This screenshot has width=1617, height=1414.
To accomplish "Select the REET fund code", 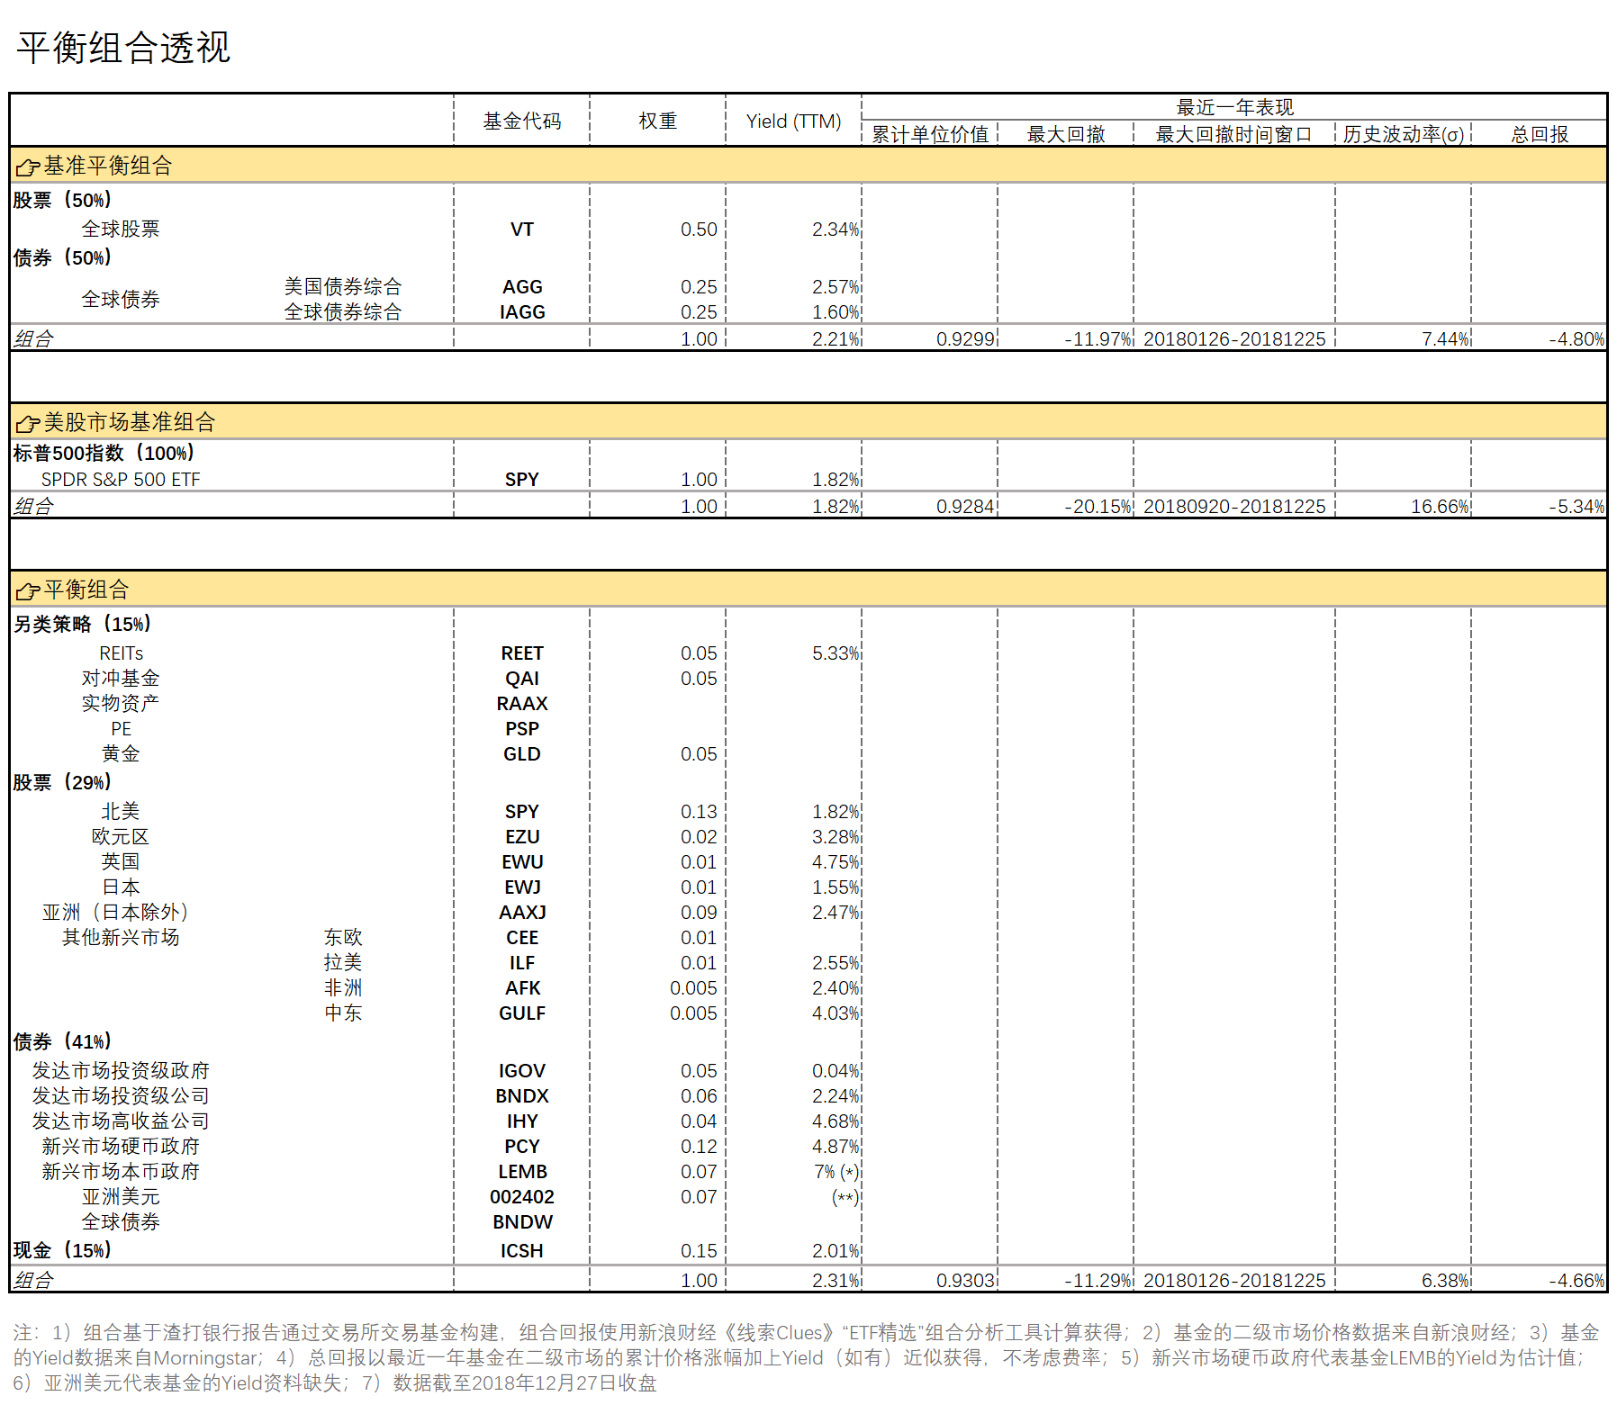I will pyautogui.click(x=522, y=653).
